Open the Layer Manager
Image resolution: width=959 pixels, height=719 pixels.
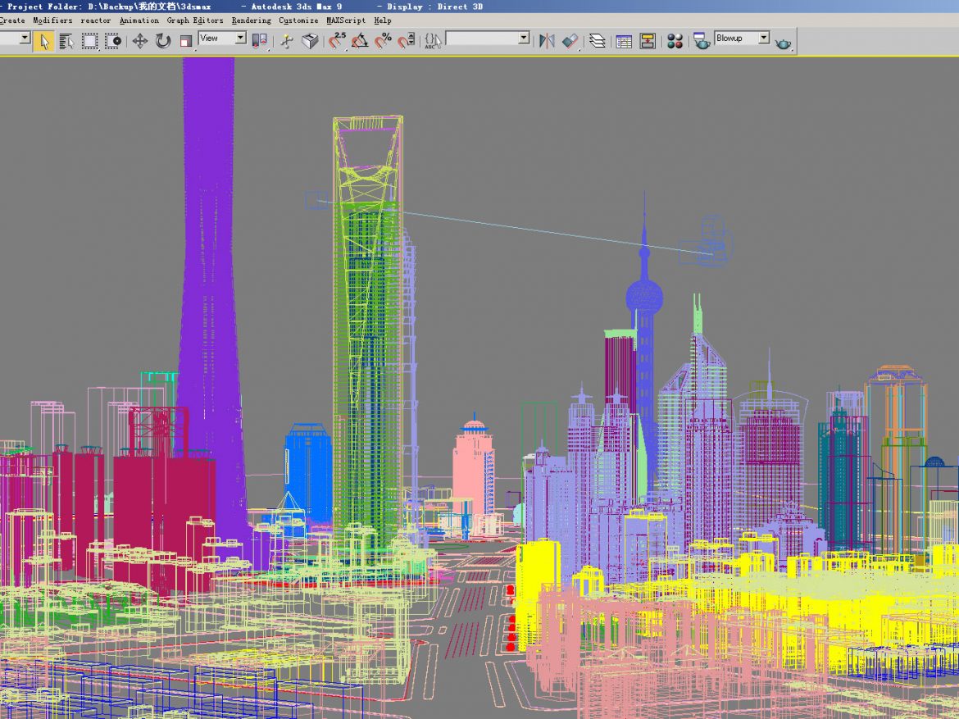click(x=597, y=41)
